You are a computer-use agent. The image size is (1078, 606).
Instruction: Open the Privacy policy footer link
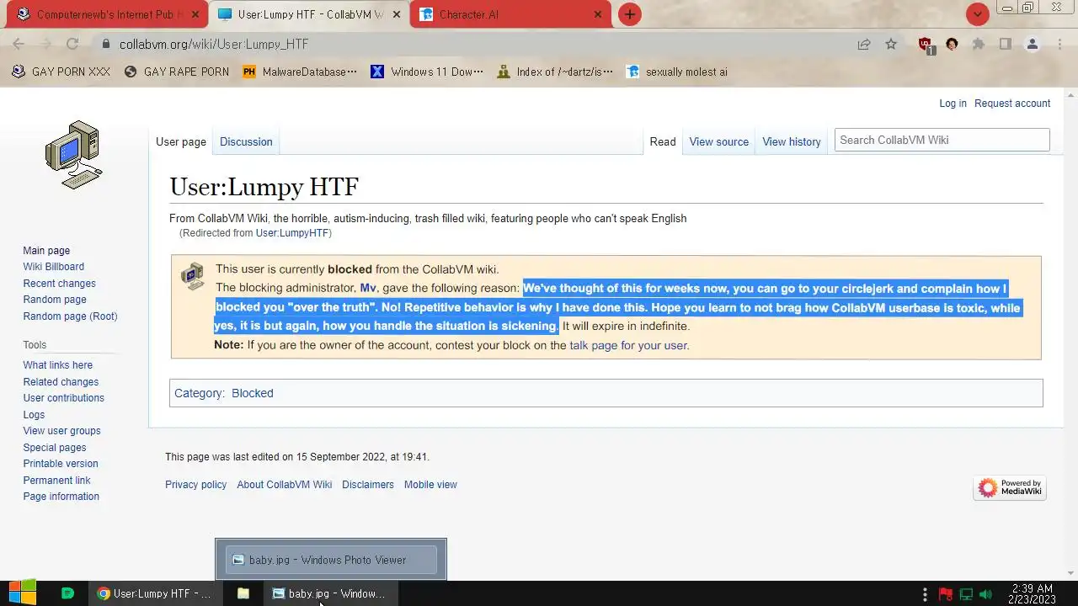coord(195,485)
